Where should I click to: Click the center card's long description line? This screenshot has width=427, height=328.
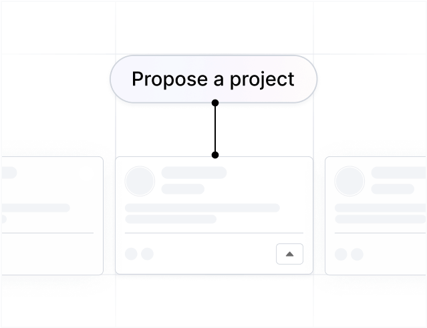tap(202, 208)
